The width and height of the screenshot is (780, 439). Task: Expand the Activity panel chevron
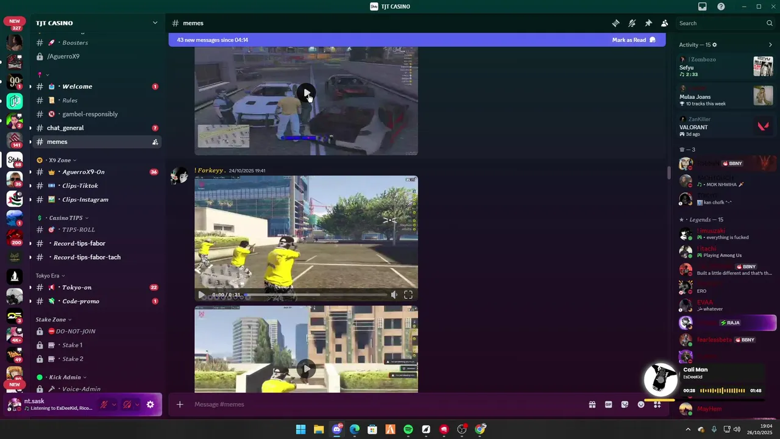[770, 45]
